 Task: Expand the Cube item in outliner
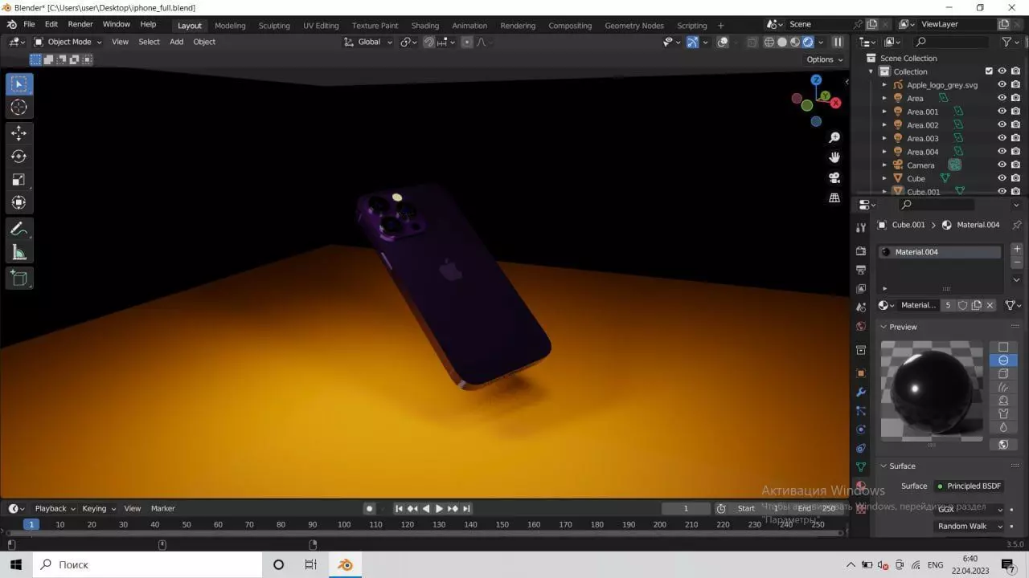click(884, 178)
